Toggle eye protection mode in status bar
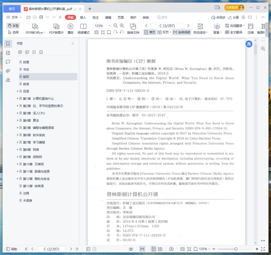271x255 pixels. 131,249
